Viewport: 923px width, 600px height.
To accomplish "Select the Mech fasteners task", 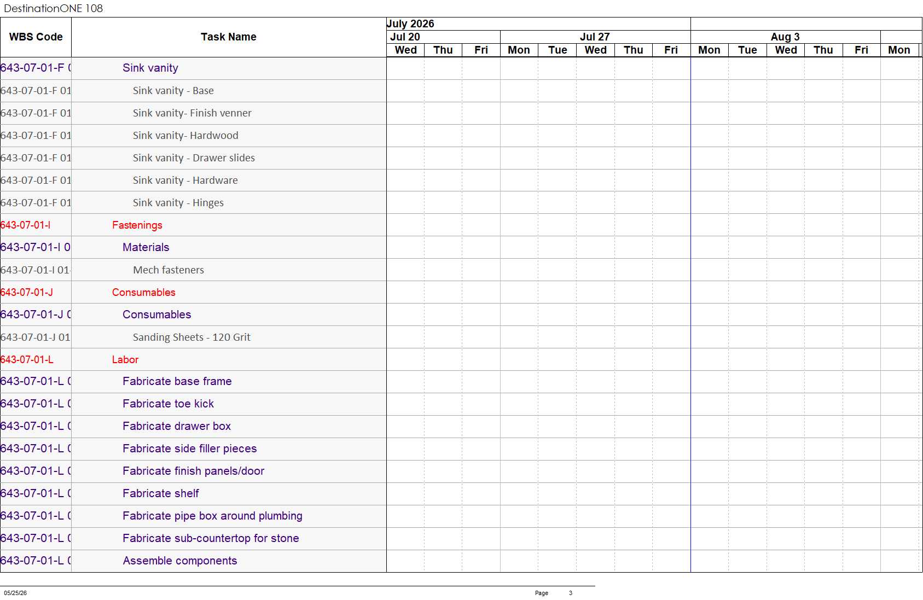I will pyautogui.click(x=169, y=270).
